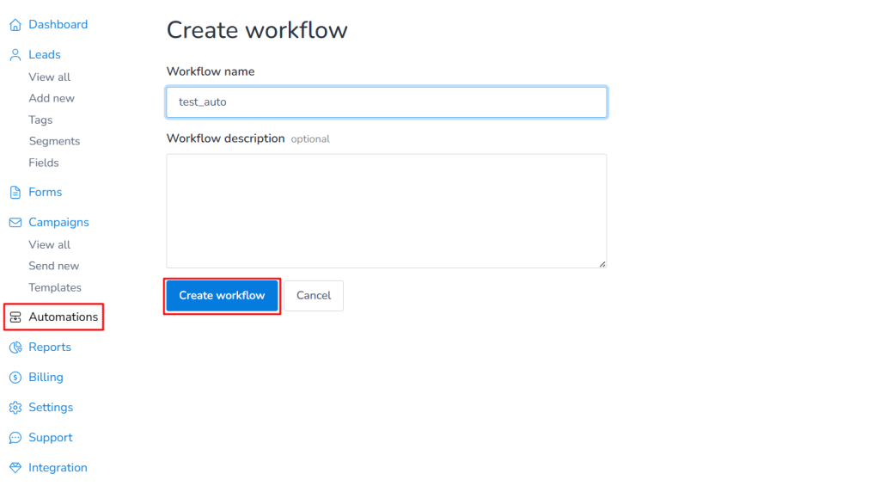Click the Support chat bubble icon
880x486 pixels.
tap(15, 438)
